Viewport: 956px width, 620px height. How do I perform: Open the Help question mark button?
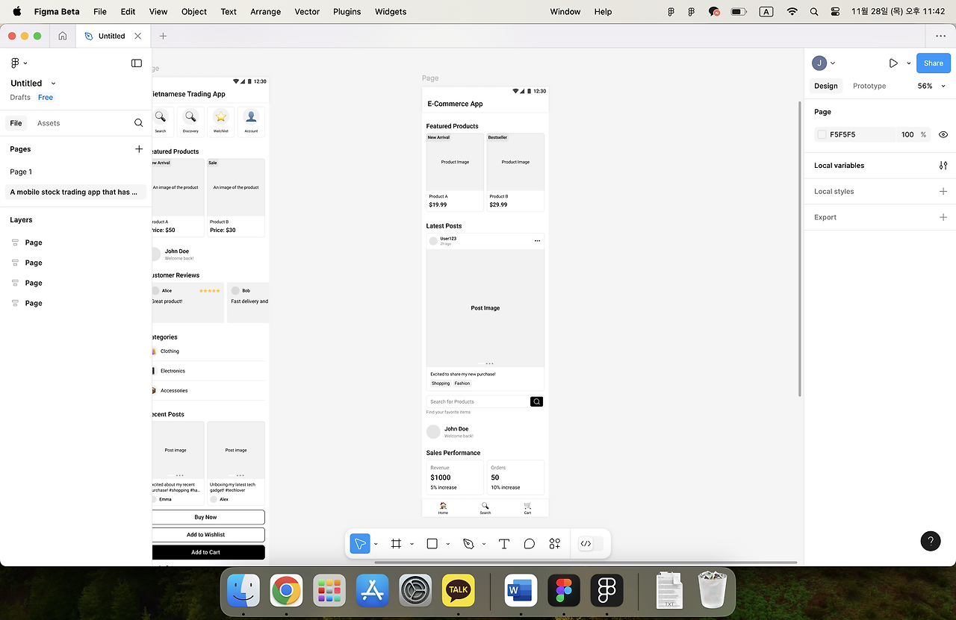[931, 541]
